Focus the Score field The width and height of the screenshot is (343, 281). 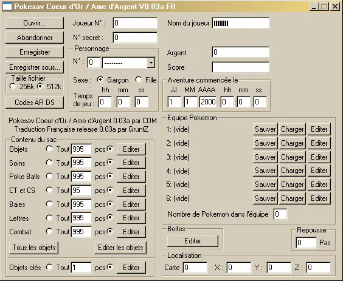[241, 67]
